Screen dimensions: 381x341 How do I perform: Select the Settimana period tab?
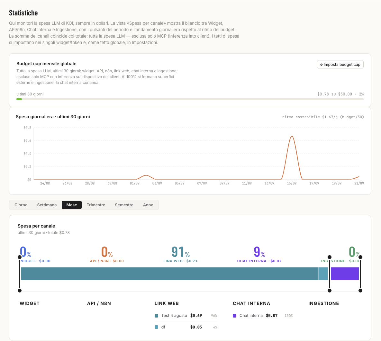pyautogui.click(x=47, y=205)
